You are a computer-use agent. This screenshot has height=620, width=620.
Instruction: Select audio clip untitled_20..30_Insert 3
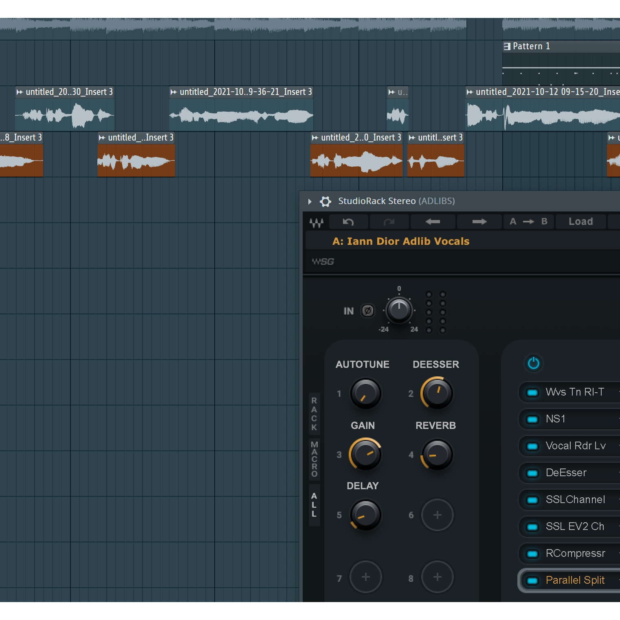pos(65,108)
